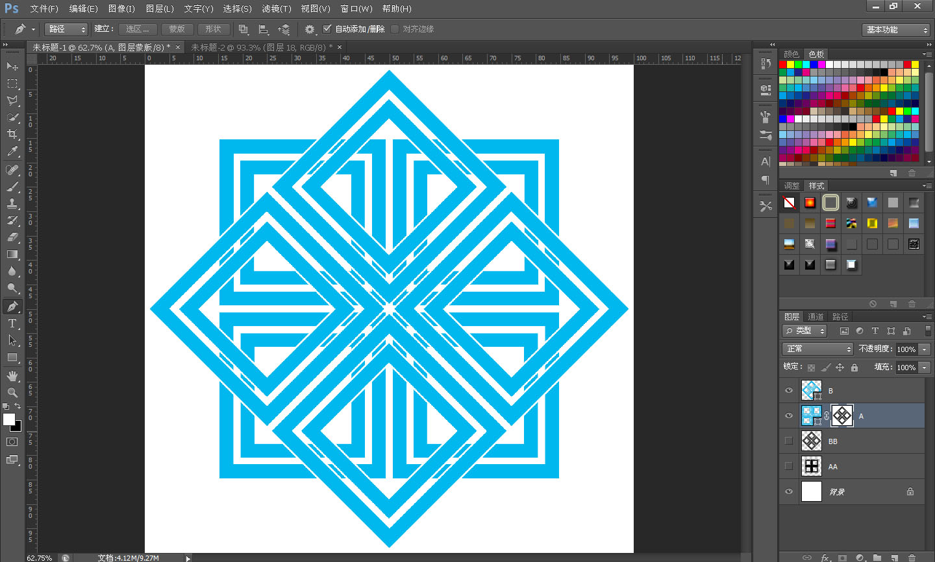This screenshot has height=562, width=935.
Task: Open the 路径 tool mode dropdown
Action: [66, 29]
